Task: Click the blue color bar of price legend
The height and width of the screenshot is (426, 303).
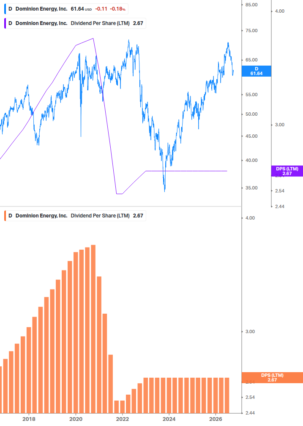Action: tap(5, 9)
